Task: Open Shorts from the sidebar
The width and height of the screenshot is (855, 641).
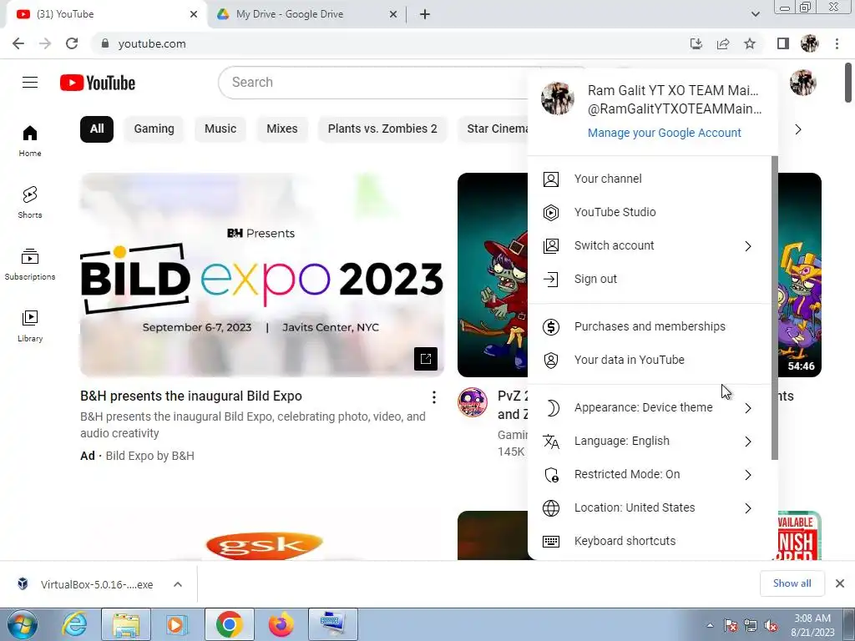Action: 30,203
